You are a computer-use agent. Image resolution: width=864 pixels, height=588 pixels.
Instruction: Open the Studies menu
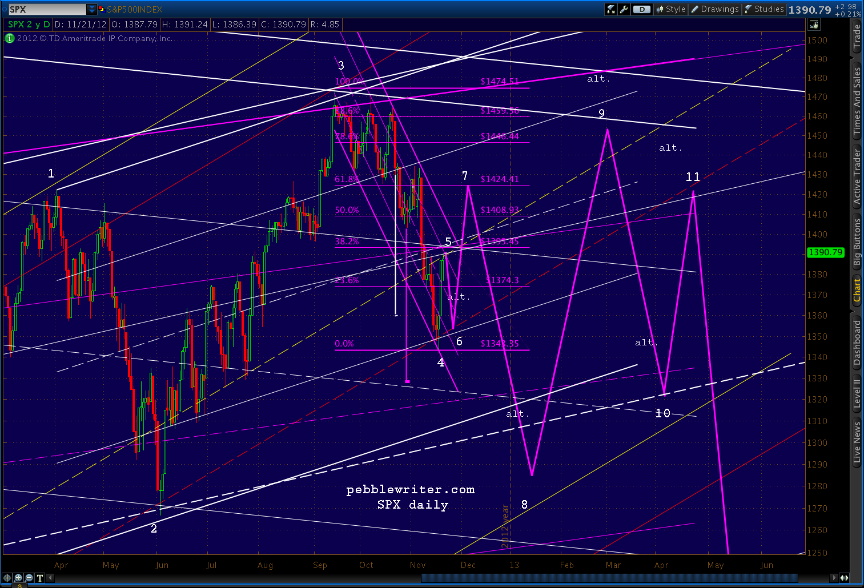coord(764,9)
